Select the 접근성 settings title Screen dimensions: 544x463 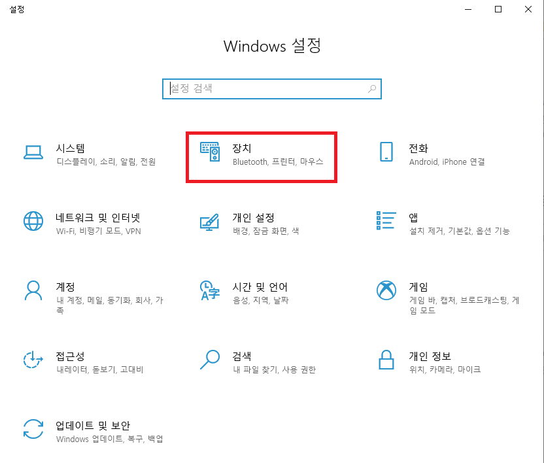(70, 356)
